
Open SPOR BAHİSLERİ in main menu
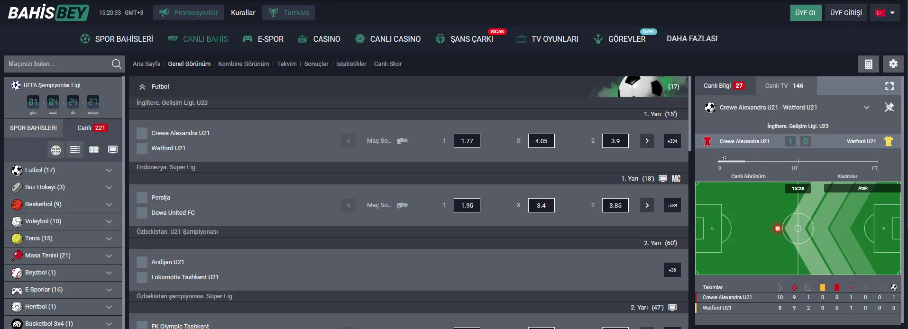(117, 39)
